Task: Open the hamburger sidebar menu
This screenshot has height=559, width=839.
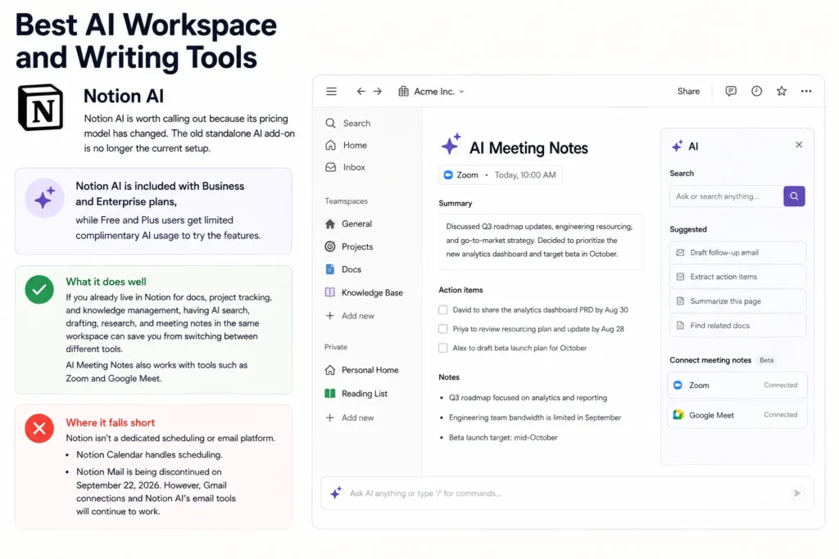Action: [331, 92]
